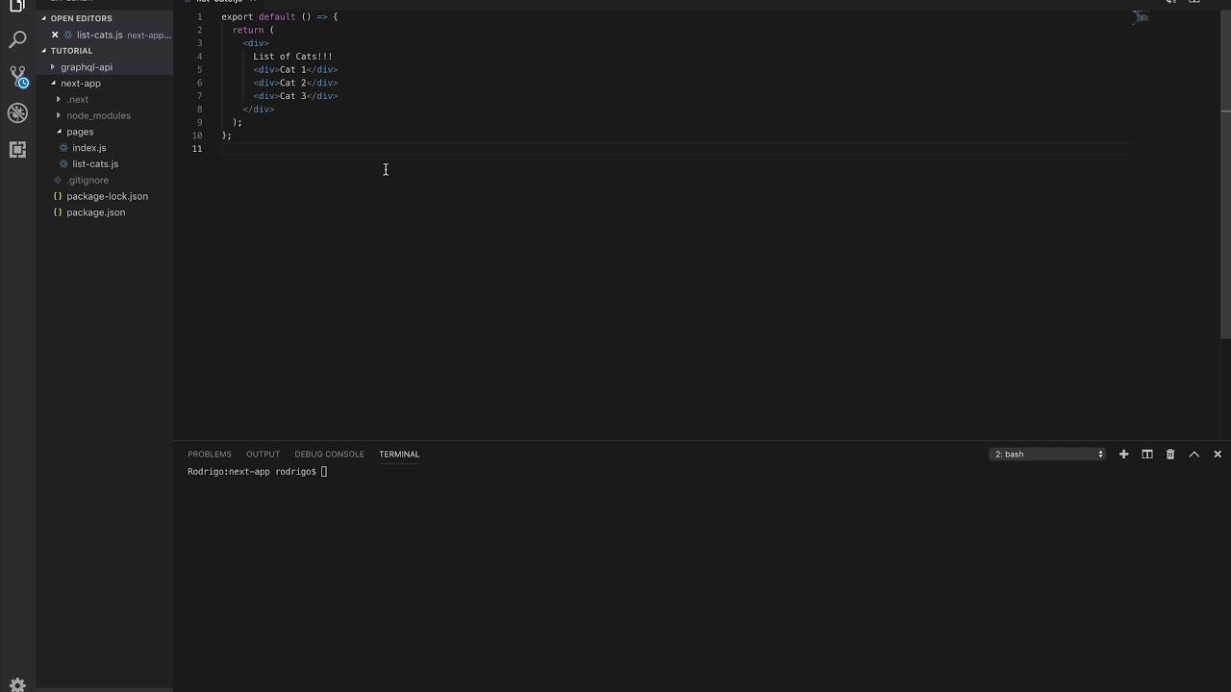
Task: Close the terminal panel
Action: 1218,454
